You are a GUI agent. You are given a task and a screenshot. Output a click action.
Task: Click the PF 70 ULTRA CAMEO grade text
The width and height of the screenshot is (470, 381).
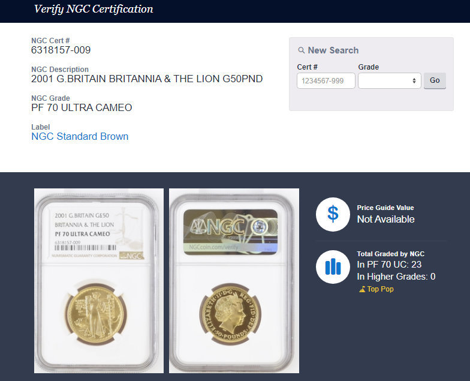pos(82,107)
